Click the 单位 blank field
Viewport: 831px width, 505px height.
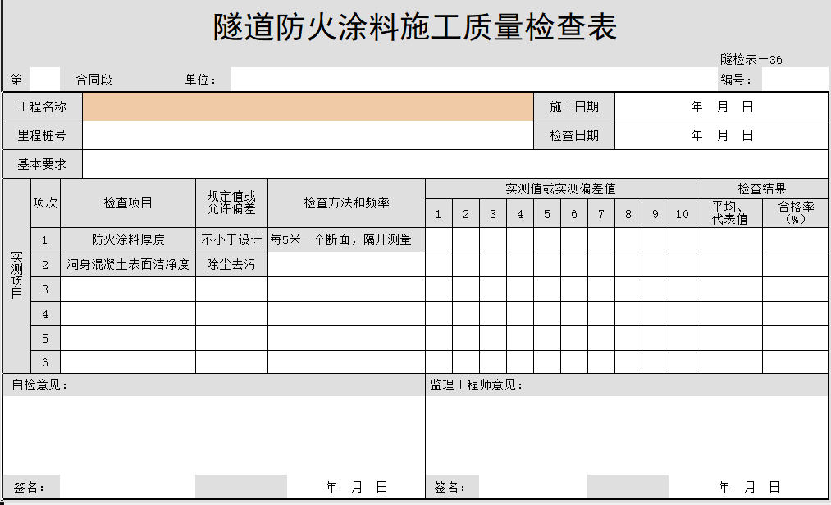click(468, 80)
